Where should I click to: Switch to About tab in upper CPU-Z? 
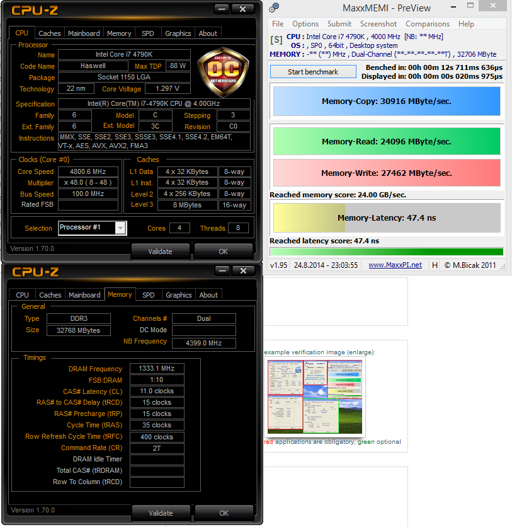click(x=208, y=33)
